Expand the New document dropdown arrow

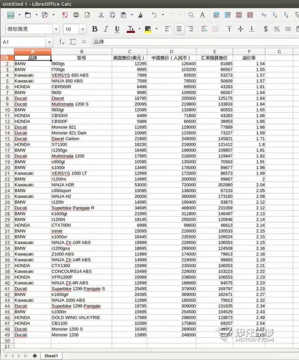(20, 15)
